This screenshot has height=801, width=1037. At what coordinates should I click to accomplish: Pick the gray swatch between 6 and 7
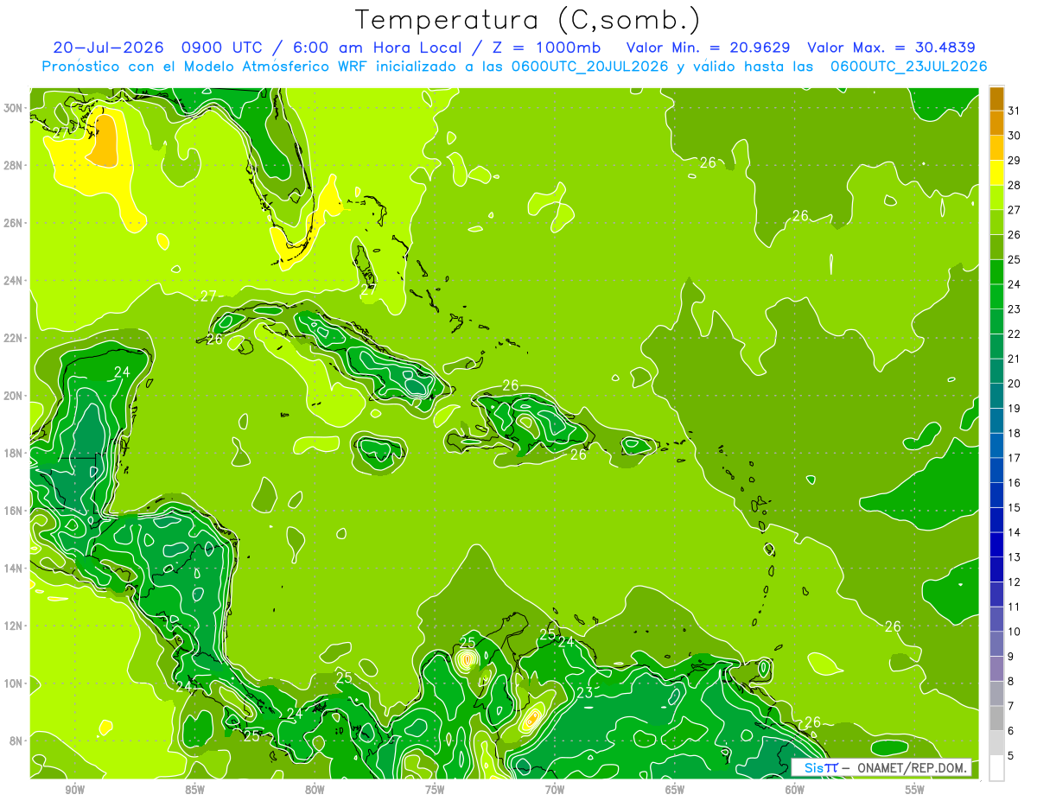point(996,718)
